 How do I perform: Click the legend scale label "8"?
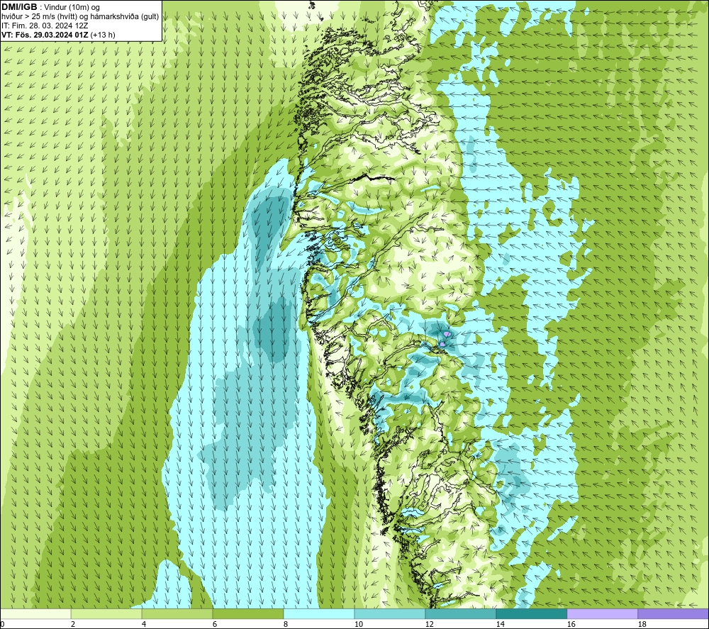(x=286, y=625)
